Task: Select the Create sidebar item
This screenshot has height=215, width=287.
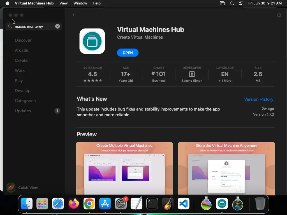Action: point(21,60)
